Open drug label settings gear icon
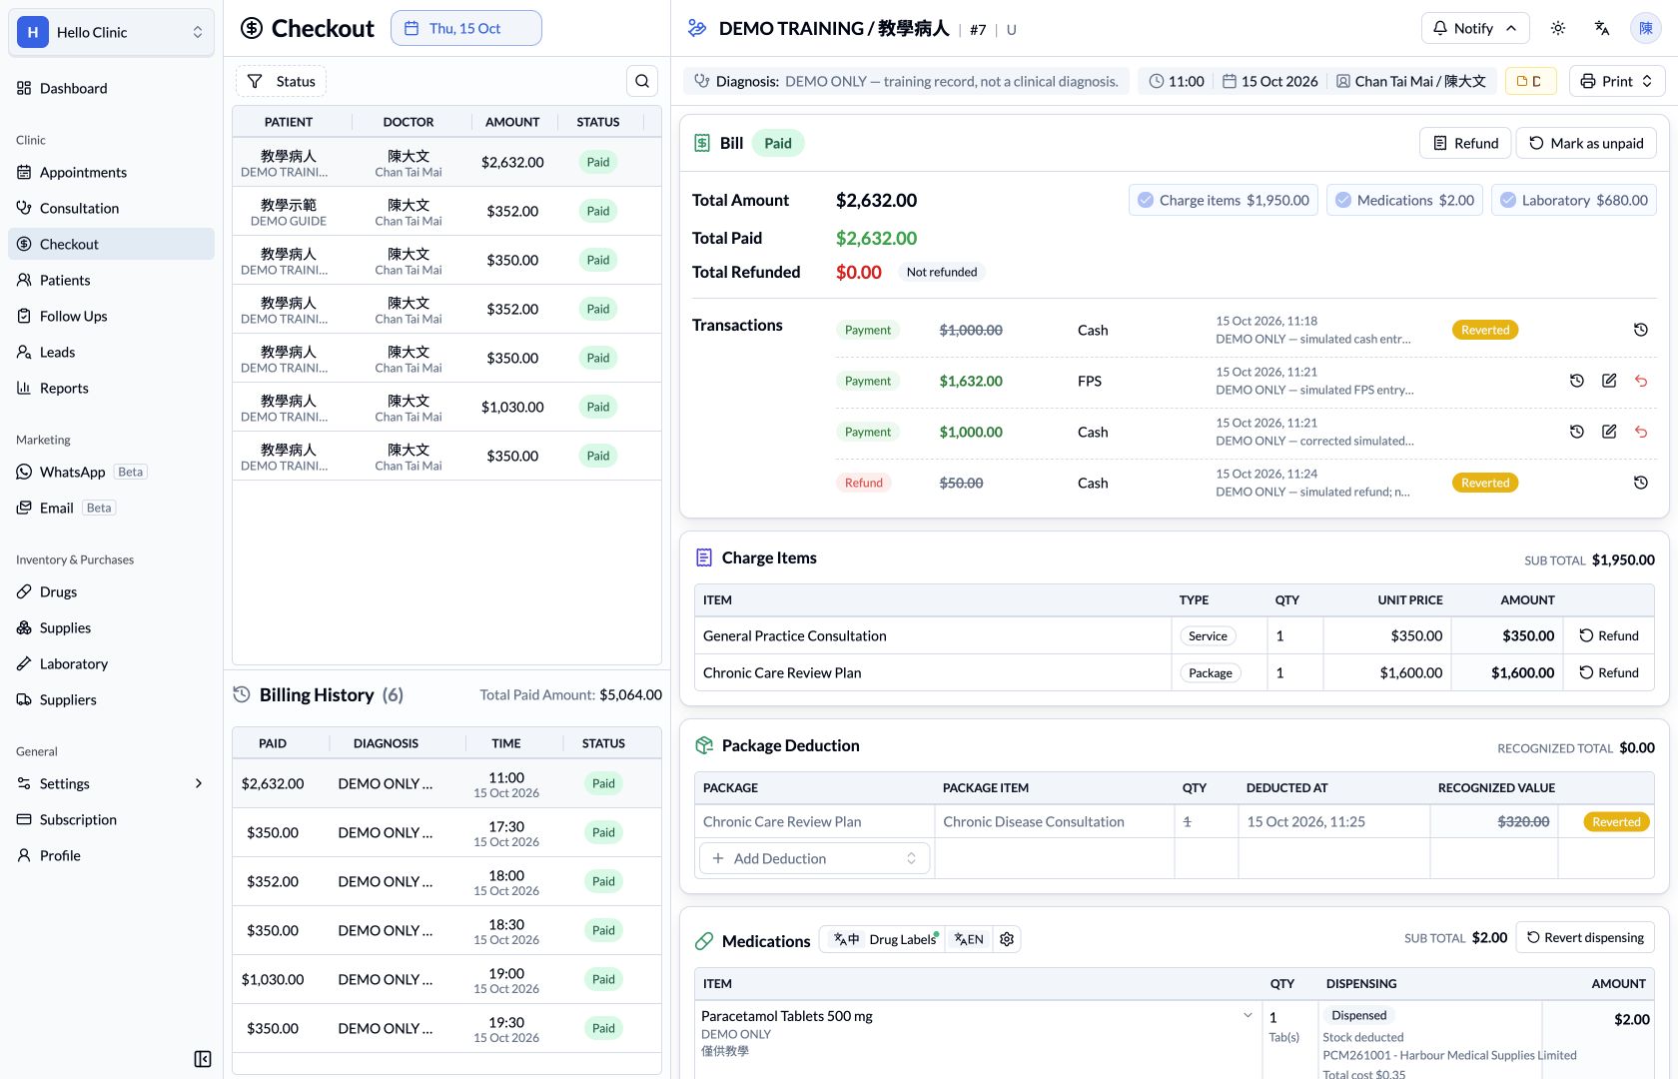This screenshot has height=1079, width=1678. point(1007,939)
